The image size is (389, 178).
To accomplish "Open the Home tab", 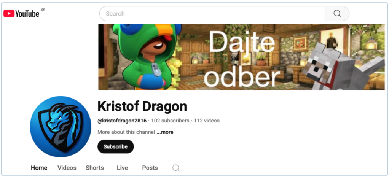I will pyautogui.click(x=39, y=168).
